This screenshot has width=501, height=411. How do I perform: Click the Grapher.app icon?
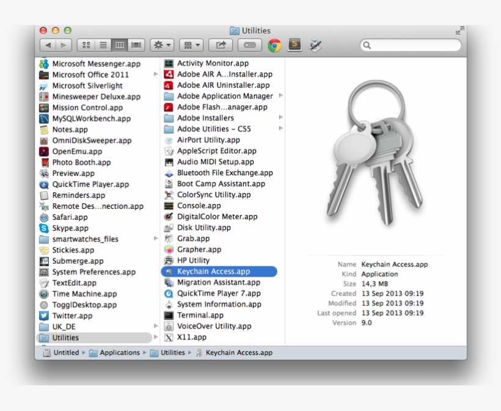169,249
